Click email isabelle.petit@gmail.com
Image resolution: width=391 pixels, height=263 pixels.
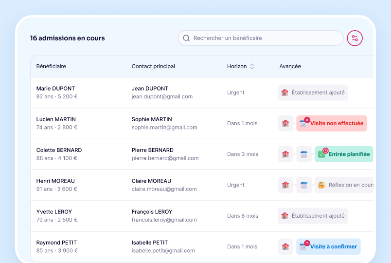coord(163,251)
